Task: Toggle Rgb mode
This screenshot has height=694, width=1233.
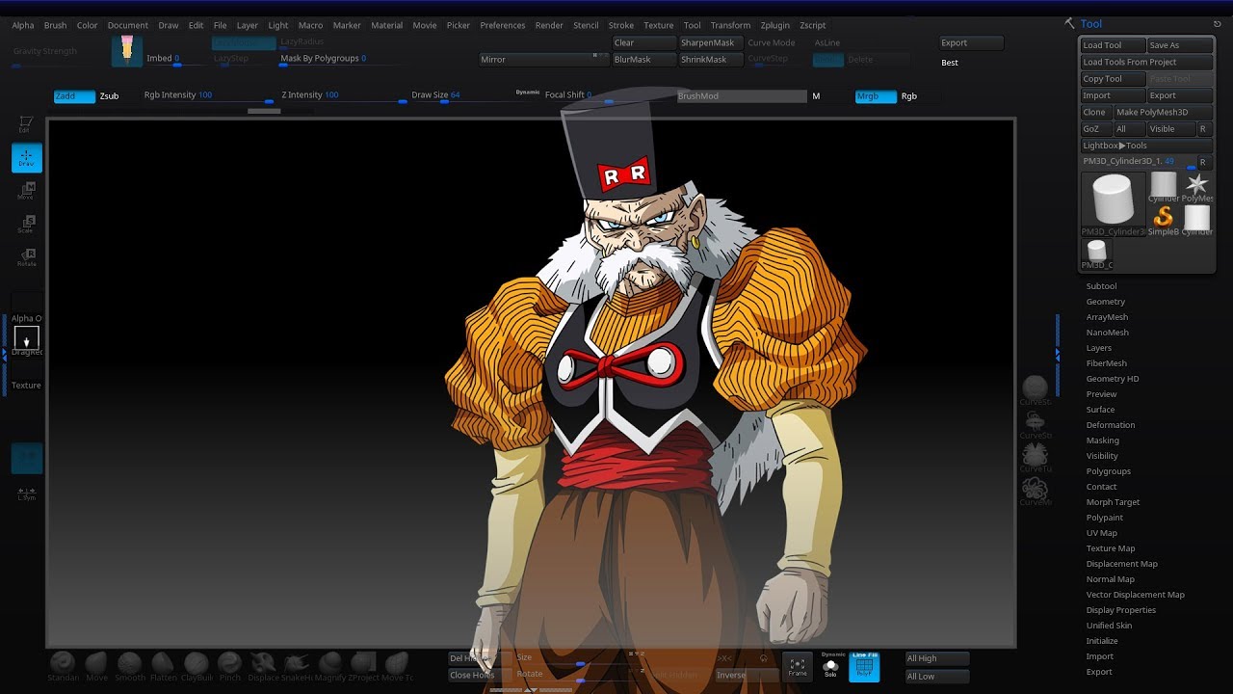Action: [908, 96]
